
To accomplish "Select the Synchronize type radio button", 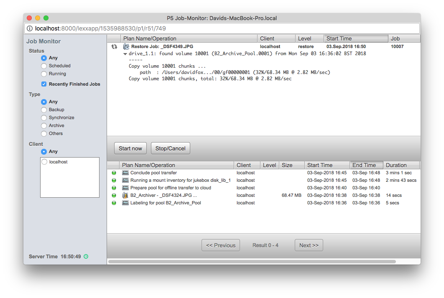I will [43, 118].
